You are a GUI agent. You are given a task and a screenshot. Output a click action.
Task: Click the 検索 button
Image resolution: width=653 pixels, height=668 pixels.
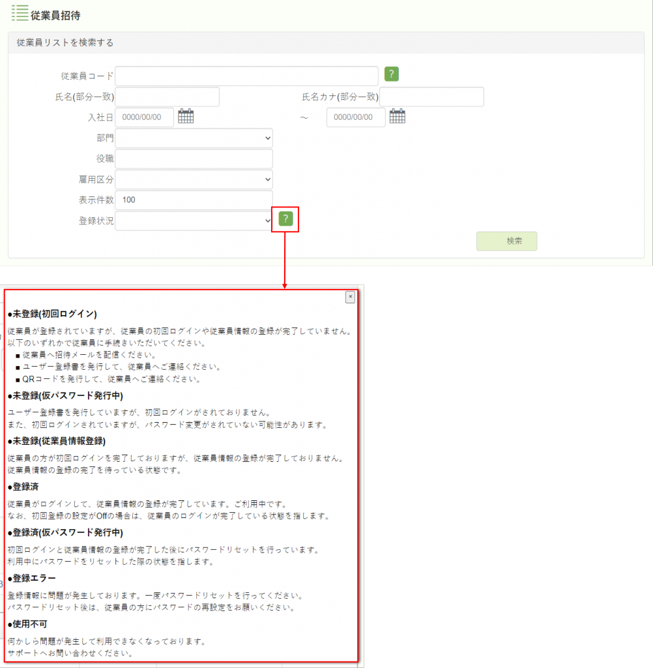coord(506,241)
